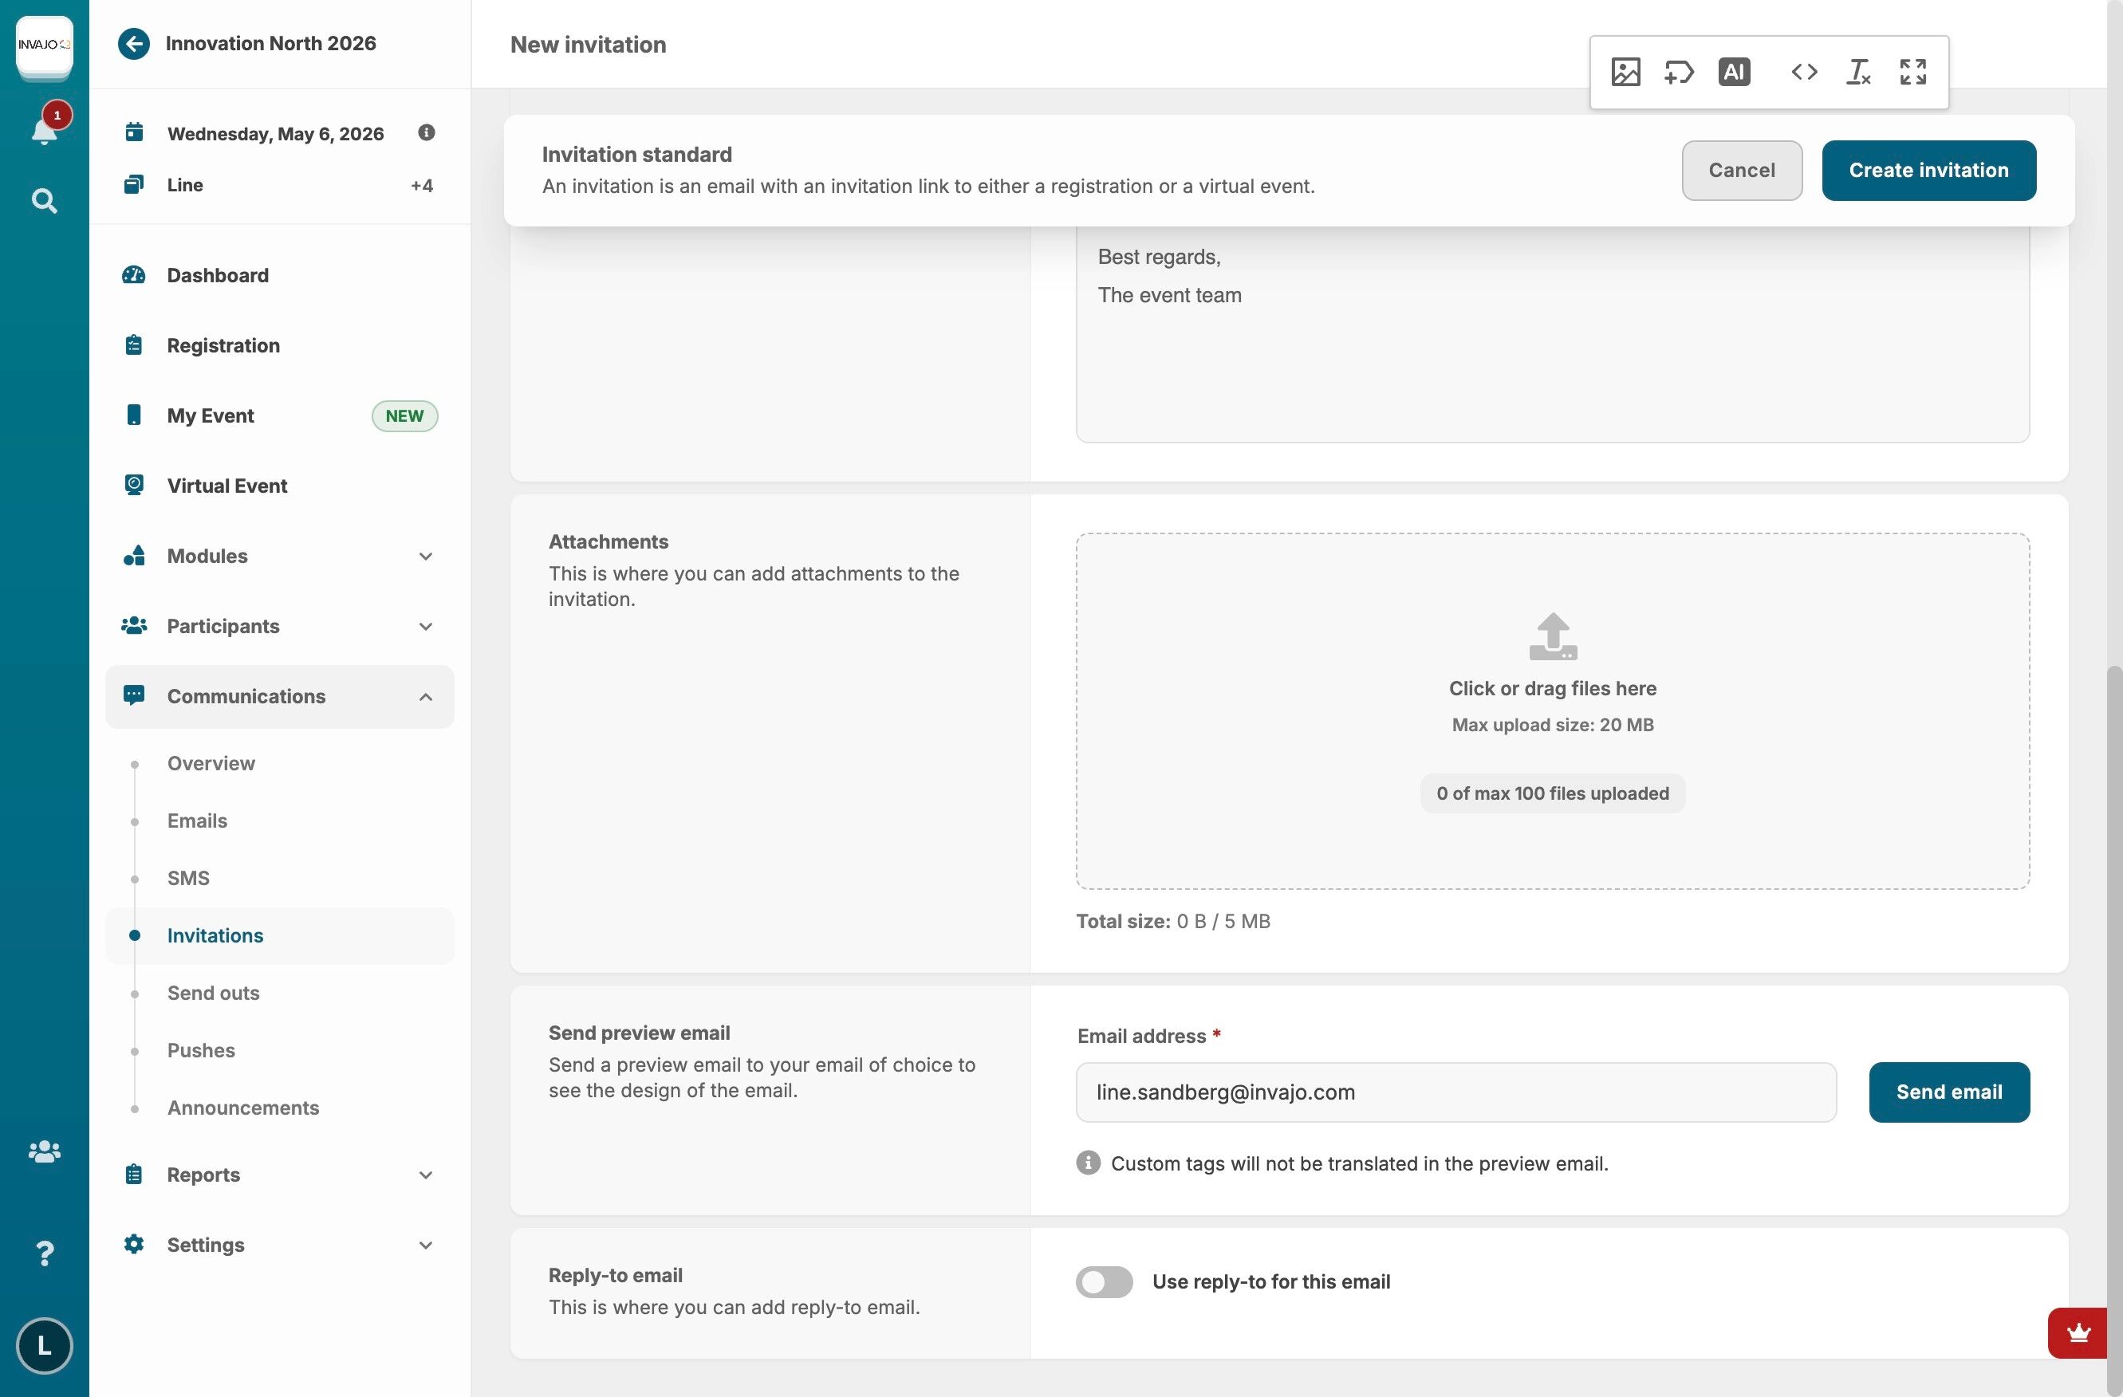Go to Emails under Communications
Screen dimensions: 2123x1397
(197, 820)
